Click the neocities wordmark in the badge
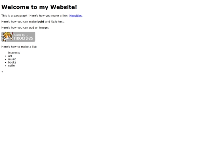217x163 pixels. tap(24, 38)
